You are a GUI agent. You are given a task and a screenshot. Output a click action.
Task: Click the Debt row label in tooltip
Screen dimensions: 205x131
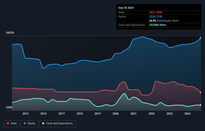point(121,12)
